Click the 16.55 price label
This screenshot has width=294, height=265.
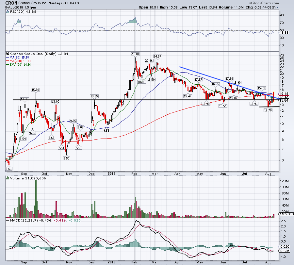coord(215,84)
